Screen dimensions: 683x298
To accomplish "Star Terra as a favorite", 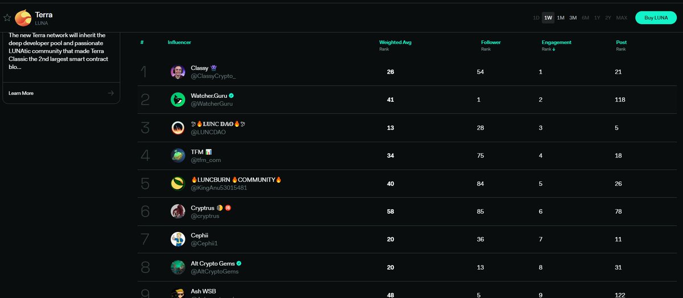I will 7,18.
